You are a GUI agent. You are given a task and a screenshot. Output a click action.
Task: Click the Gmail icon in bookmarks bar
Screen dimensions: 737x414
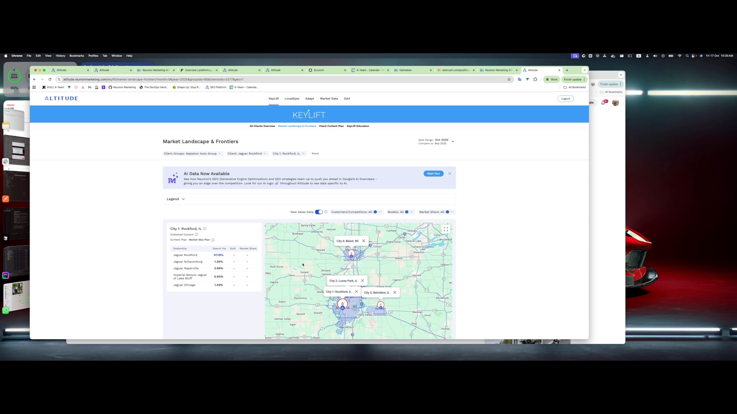pos(89,87)
